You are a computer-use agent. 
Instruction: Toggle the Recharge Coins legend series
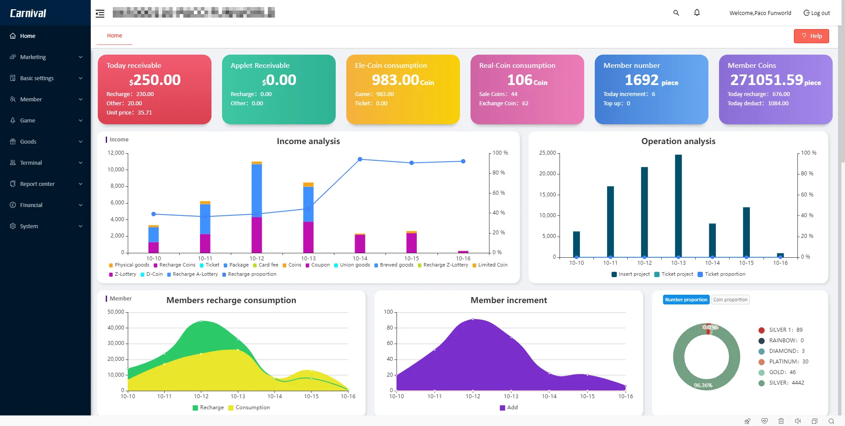point(174,265)
